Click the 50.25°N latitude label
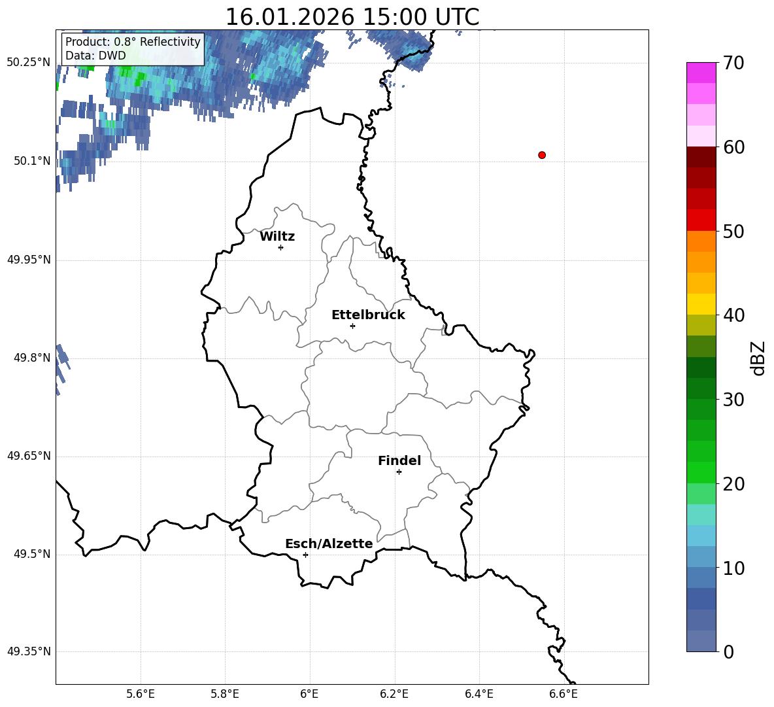 click(29, 63)
